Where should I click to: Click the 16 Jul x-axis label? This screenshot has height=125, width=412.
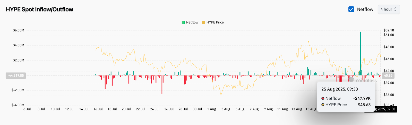[x=98, y=109]
